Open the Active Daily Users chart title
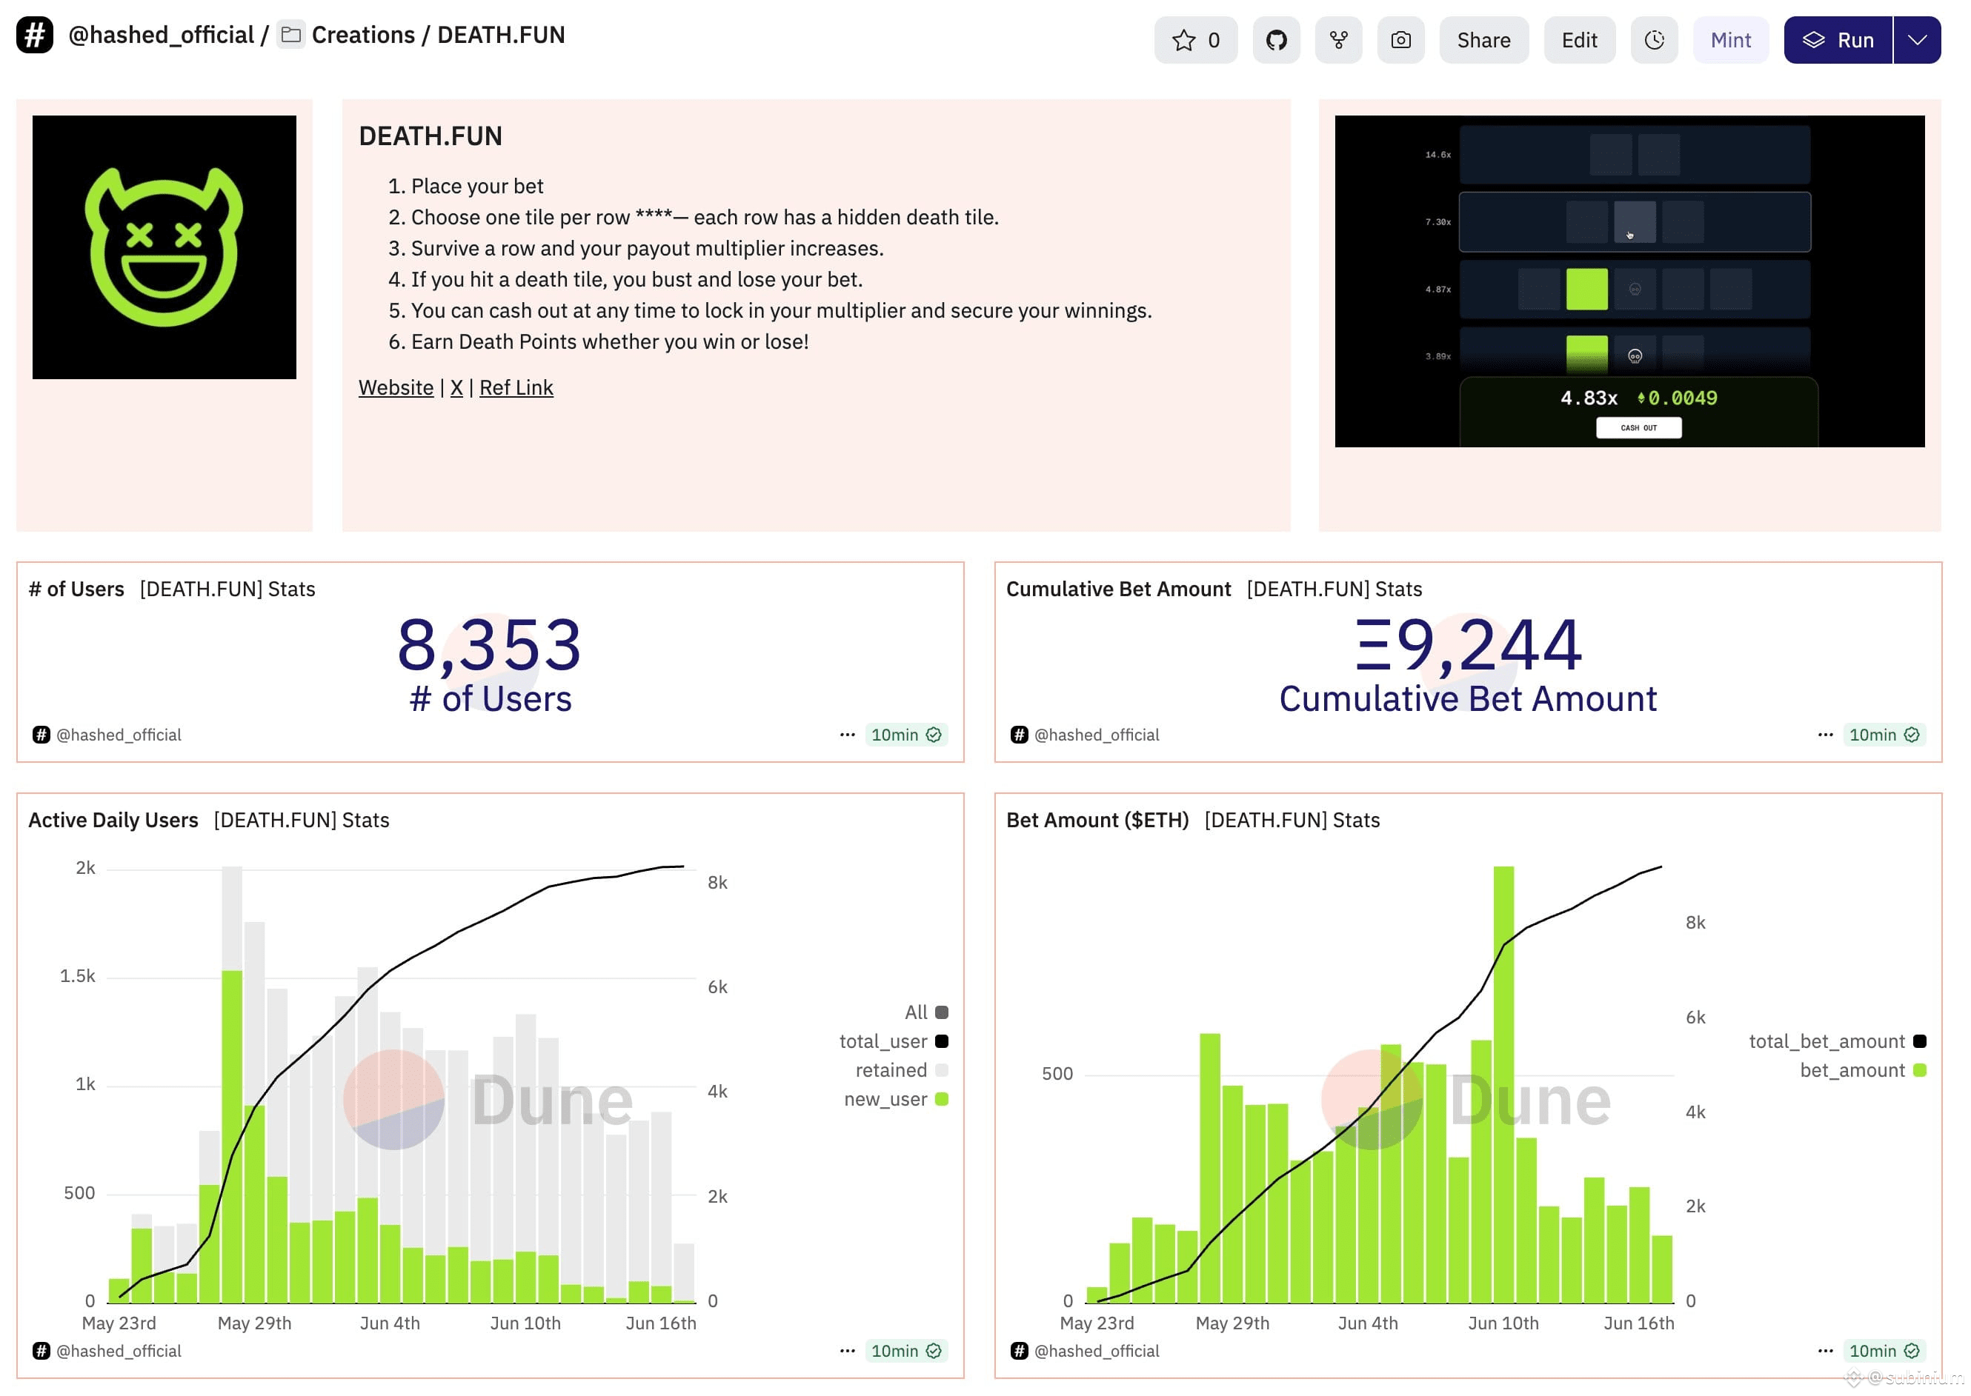 tap(113, 820)
